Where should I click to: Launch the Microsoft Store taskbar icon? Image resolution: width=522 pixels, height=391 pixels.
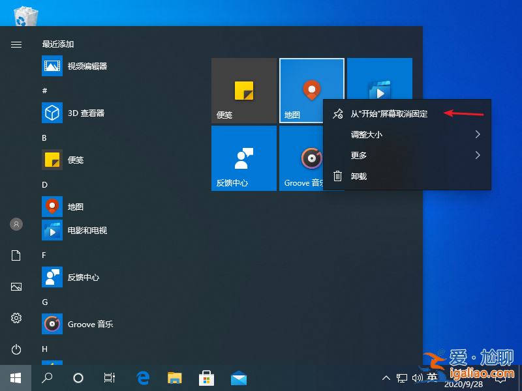[x=206, y=377]
